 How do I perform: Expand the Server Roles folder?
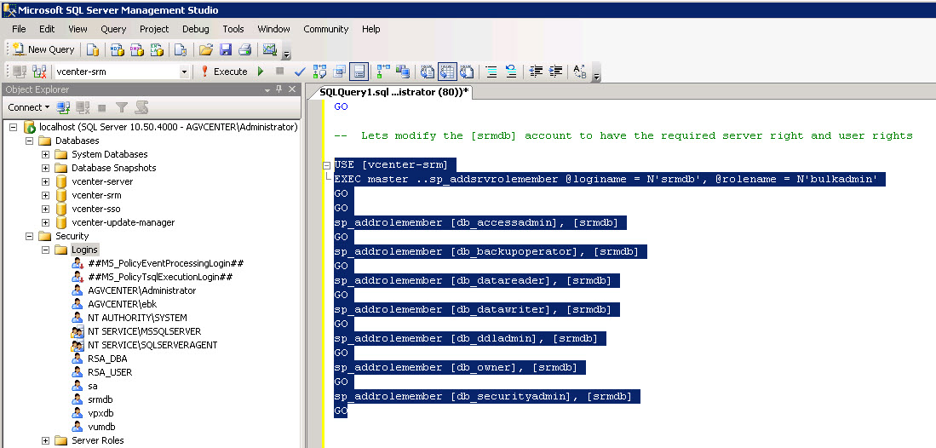45,440
